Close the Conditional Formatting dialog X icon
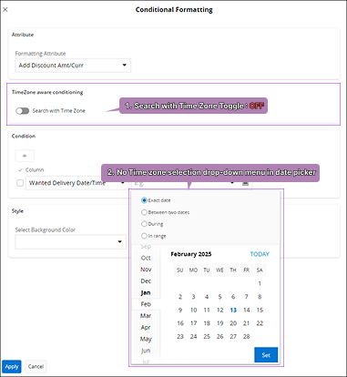The height and width of the screenshot is (377, 347). tap(5, 10)
